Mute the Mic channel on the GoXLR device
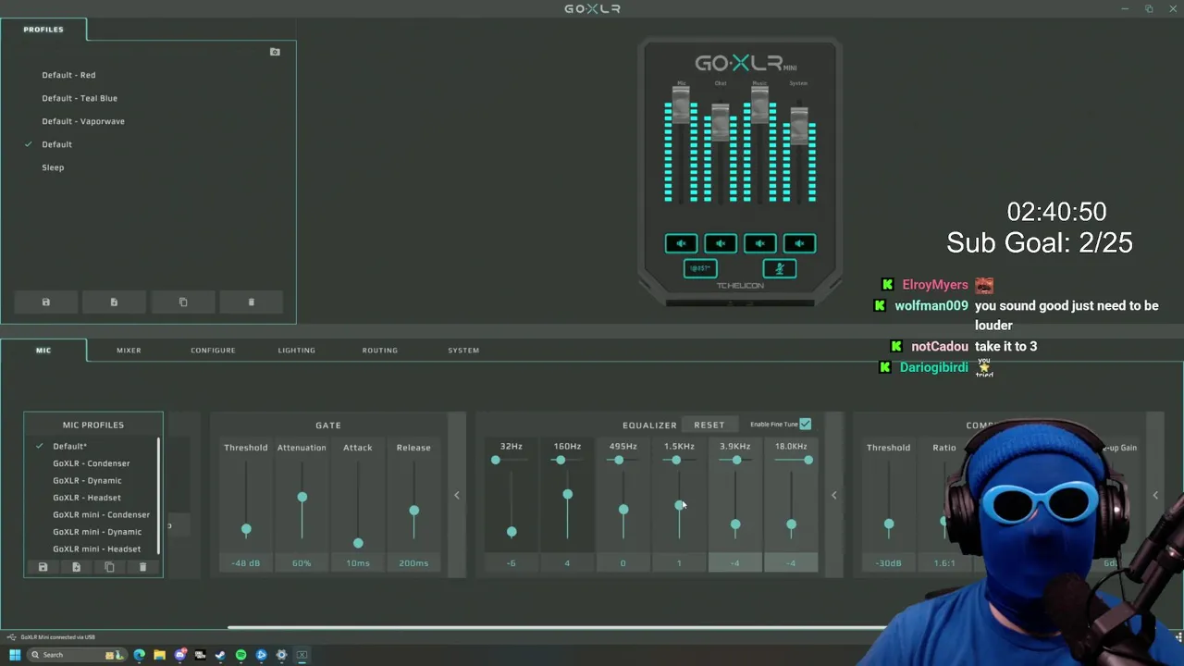This screenshot has width=1184, height=666. (681, 243)
